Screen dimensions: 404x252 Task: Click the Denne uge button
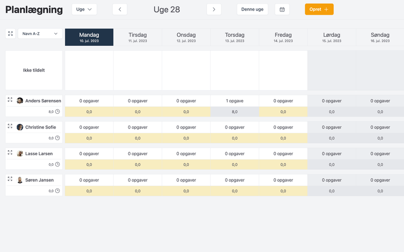[x=252, y=9]
